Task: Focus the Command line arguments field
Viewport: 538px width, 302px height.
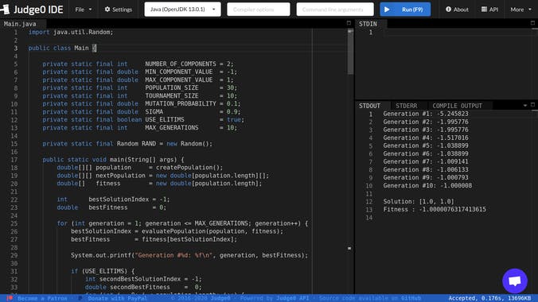Action: [335, 10]
